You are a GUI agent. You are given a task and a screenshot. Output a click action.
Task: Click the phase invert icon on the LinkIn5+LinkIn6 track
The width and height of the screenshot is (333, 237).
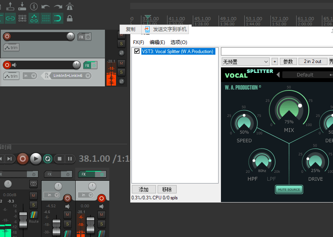(121, 81)
